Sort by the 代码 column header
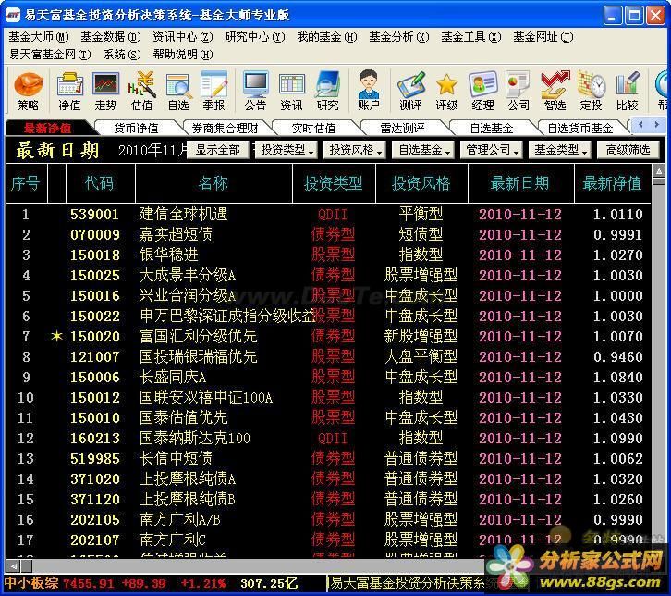The height and width of the screenshot is (596, 671). point(100,183)
